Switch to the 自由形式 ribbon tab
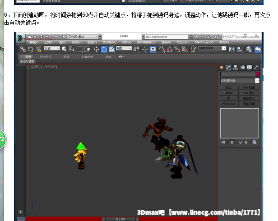 (46, 57)
